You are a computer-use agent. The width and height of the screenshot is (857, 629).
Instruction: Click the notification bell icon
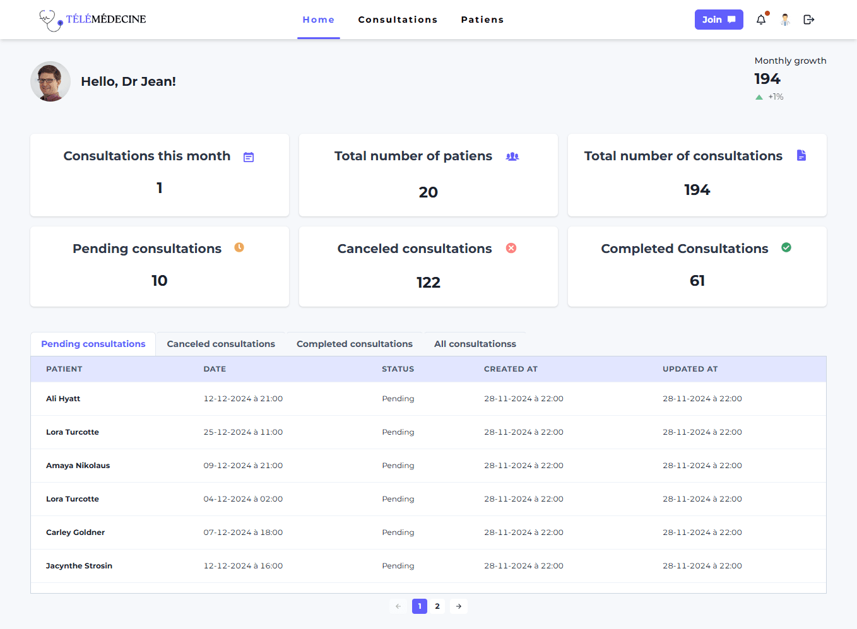coord(761,20)
